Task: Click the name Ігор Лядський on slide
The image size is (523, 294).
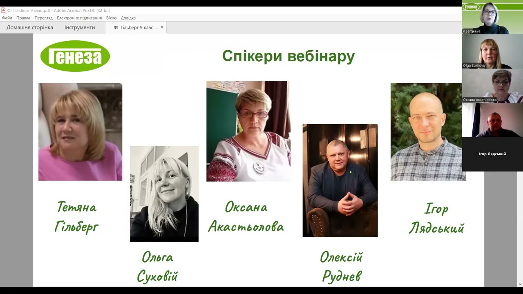Action: coord(436,218)
